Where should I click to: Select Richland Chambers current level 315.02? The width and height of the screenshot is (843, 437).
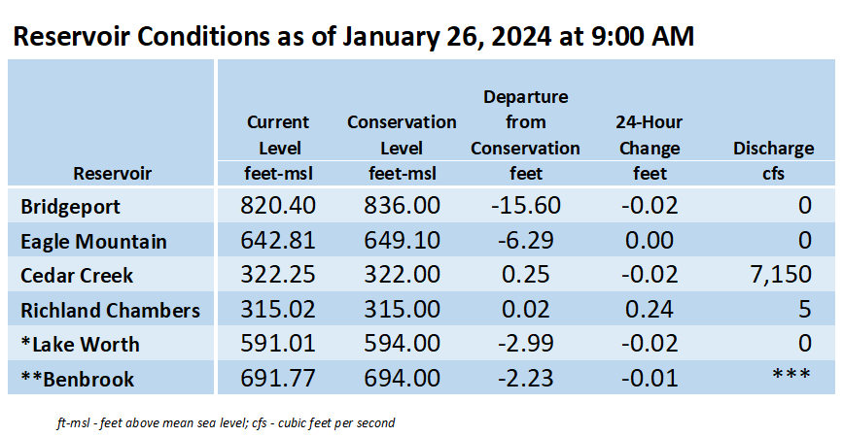click(277, 309)
